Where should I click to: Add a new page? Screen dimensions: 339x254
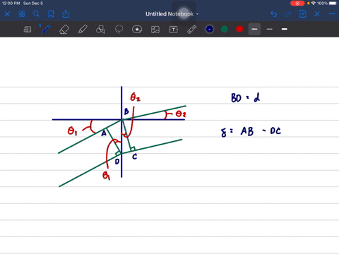(302, 14)
